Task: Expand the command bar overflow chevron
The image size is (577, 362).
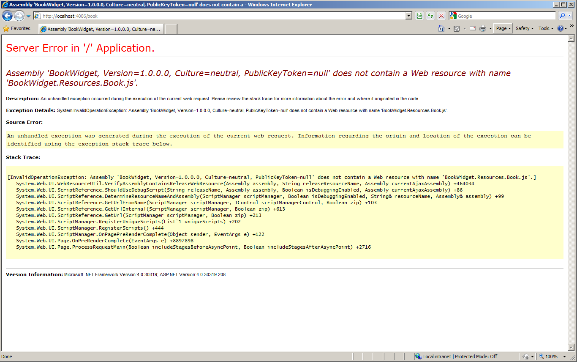Action: pyautogui.click(x=572, y=26)
